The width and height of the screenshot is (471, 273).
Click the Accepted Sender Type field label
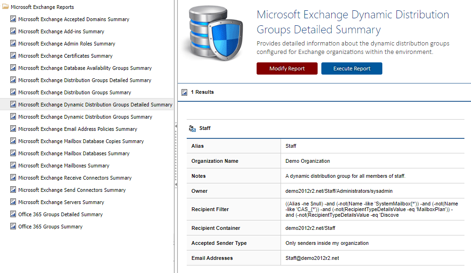click(x=219, y=243)
